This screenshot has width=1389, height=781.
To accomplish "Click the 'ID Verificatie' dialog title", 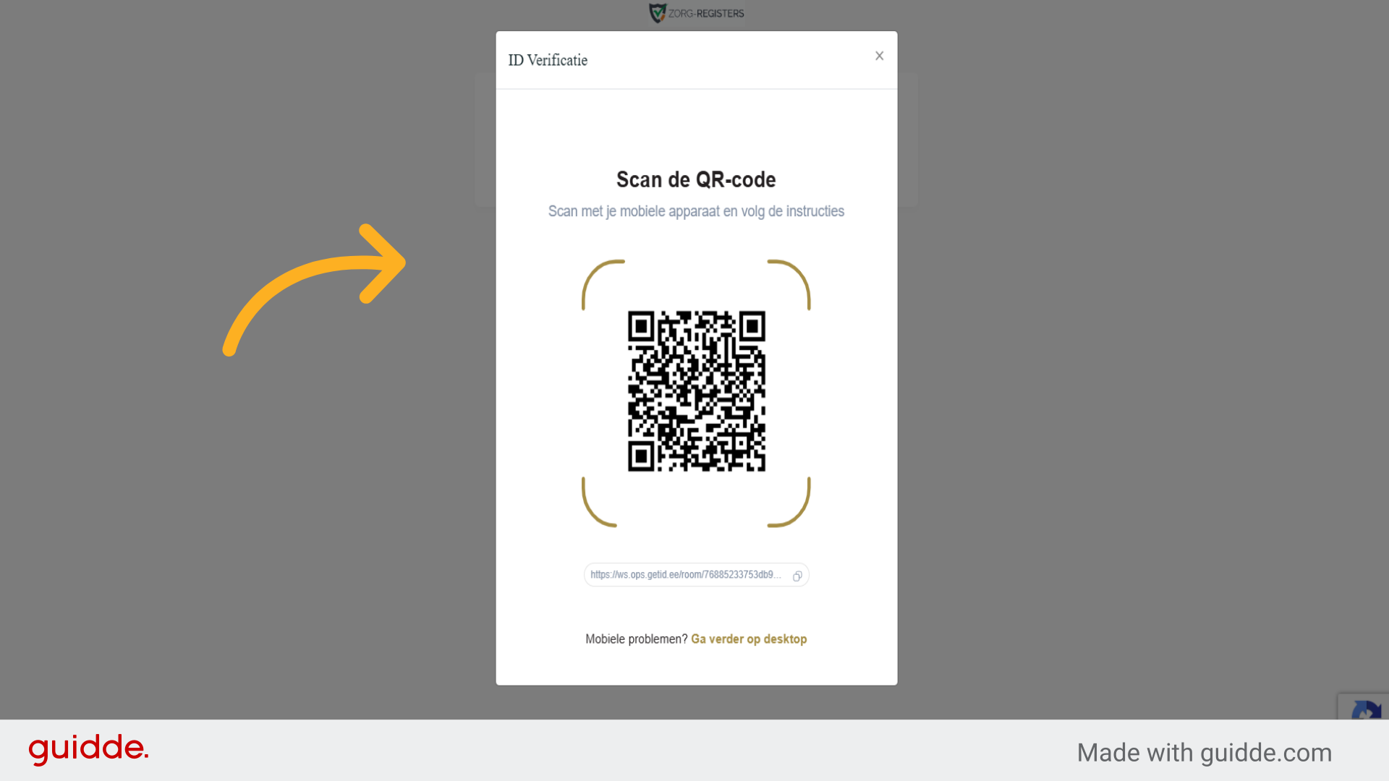I will click(x=548, y=60).
